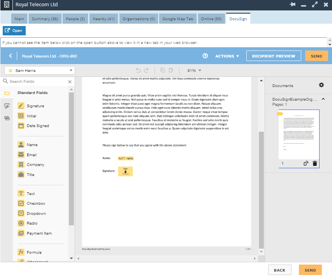Viewport: 332px width, 277px height.
Task: Select the Signature field icon
Action: (x=21, y=106)
